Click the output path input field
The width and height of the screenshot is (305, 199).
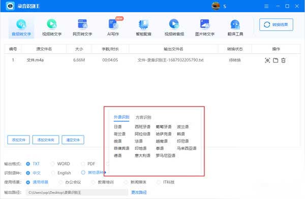click(77, 192)
